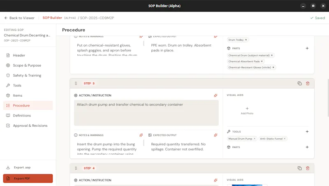
Task: Open the Tools section in sidebar
Action: (28, 86)
